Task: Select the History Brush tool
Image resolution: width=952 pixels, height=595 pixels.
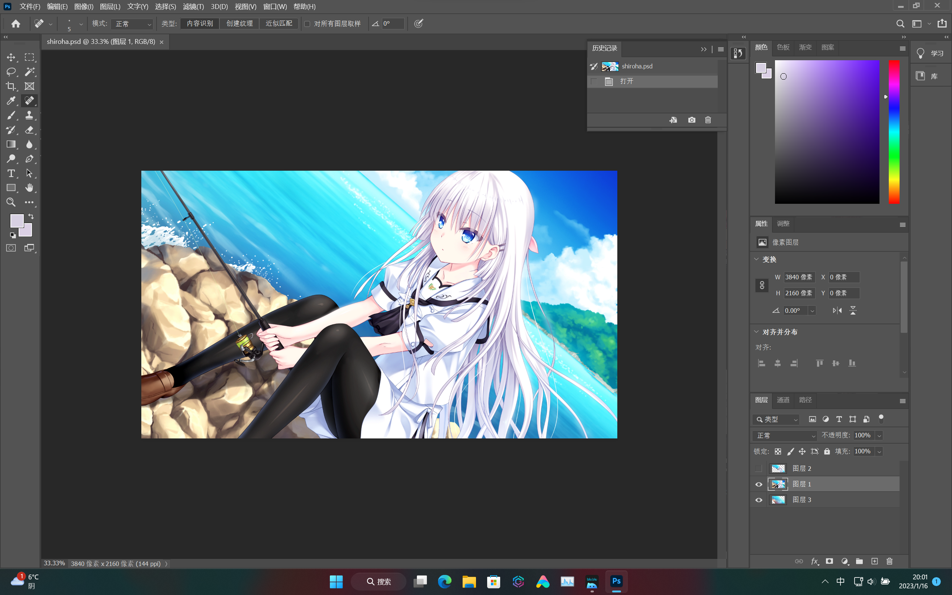Action: (x=11, y=130)
